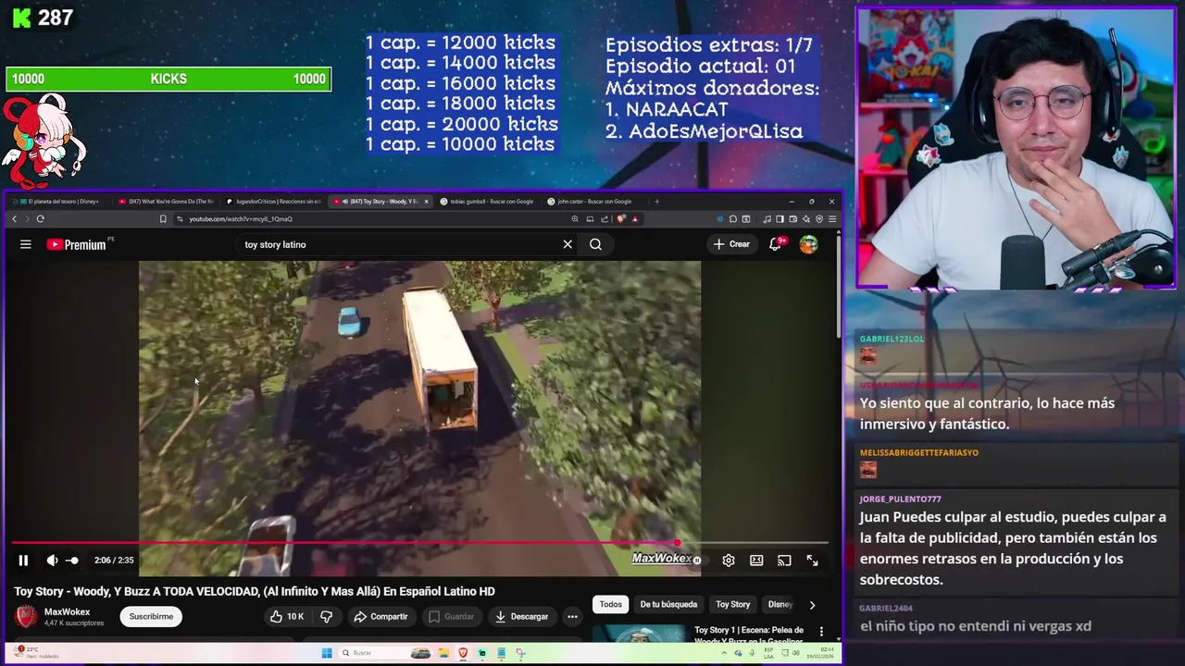1185x666 pixels.
Task: Open a new browser tab plus button
Action: [656, 202]
